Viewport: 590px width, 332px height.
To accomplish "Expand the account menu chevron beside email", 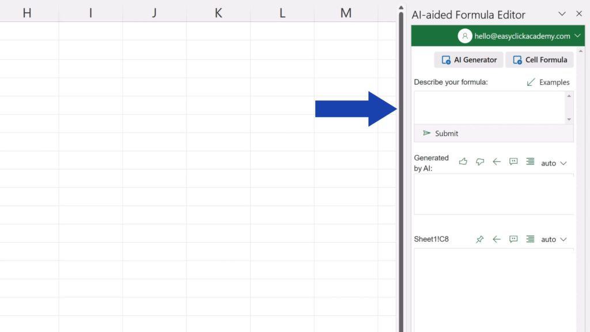I will (x=578, y=36).
